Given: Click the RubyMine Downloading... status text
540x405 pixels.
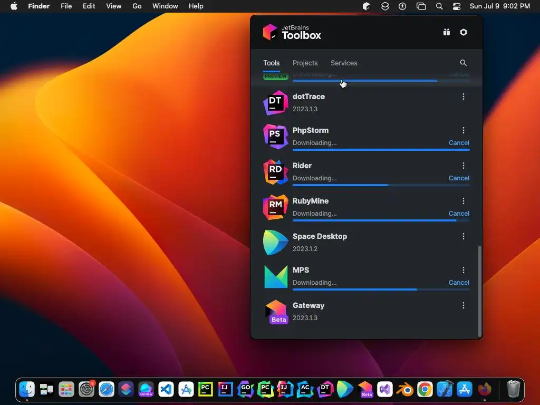Looking at the screenshot, I should tap(315, 214).
